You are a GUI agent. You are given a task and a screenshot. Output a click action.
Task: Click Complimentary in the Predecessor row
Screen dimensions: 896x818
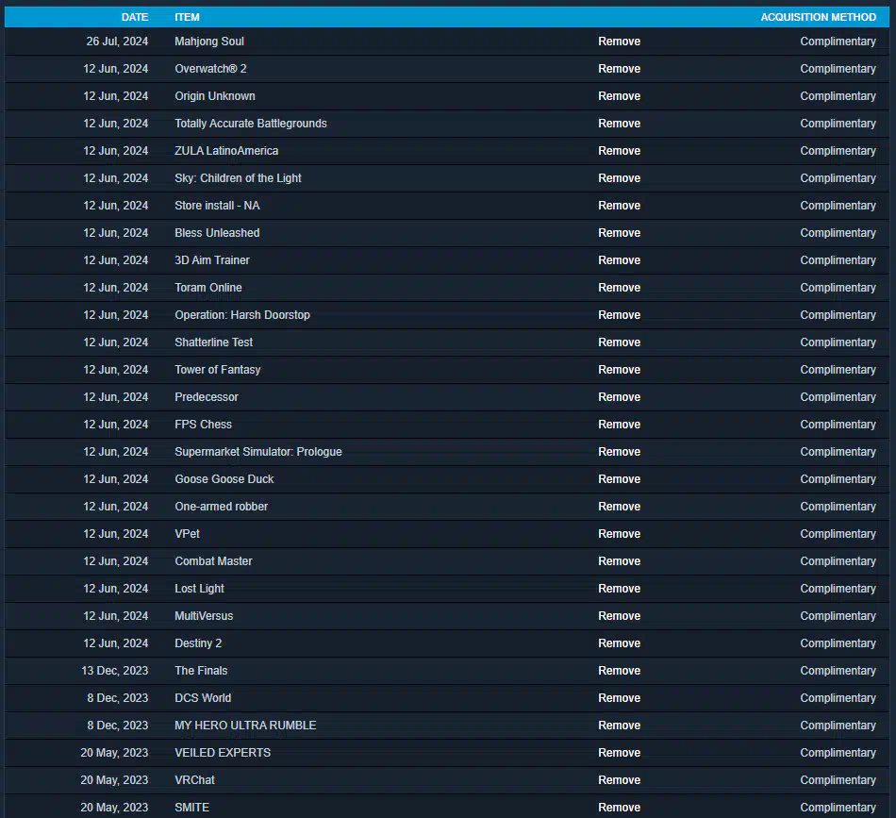(x=838, y=397)
